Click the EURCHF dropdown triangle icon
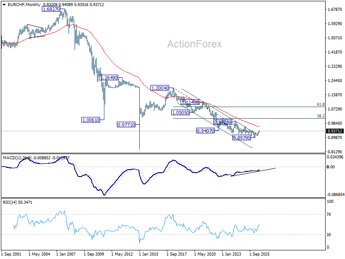This screenshot has width=345, height=259. click(x=4, y=5)
